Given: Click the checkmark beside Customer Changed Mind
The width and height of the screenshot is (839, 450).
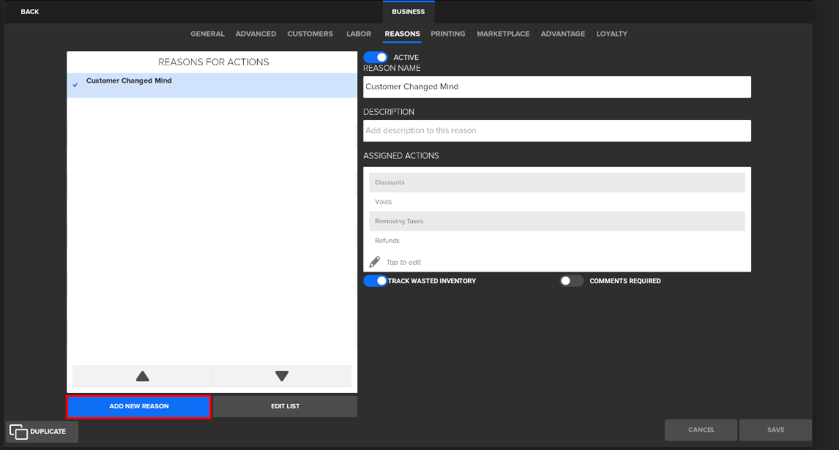Looking at the screenshot, I should [75, 85].
